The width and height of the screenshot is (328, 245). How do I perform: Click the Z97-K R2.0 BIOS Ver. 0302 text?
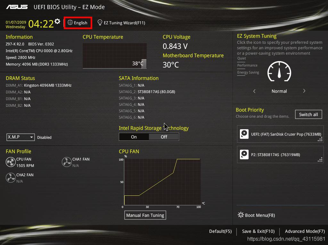30,44
